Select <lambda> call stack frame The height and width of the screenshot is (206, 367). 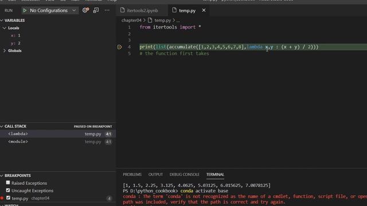coord(58,134)
